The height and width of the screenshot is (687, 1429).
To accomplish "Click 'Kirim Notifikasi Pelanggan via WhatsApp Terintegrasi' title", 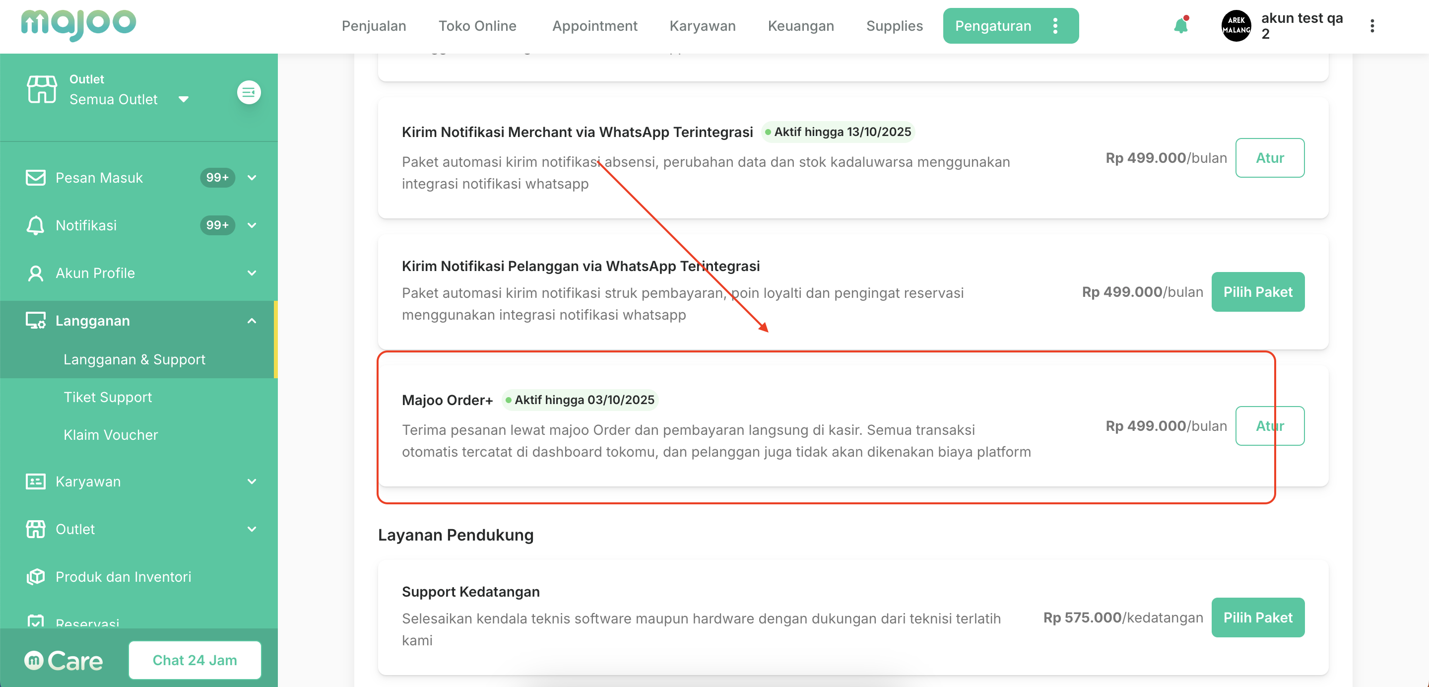I will [x=581, y=267].
